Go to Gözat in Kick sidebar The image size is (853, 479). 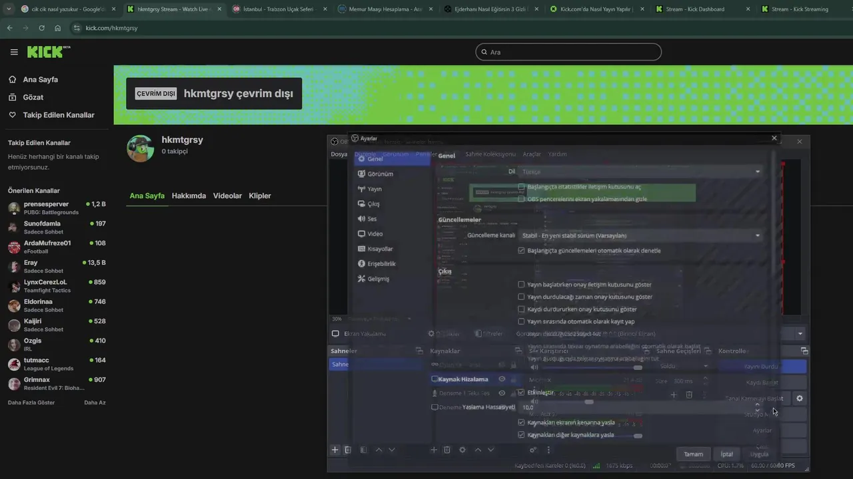(x=33, y=97)
